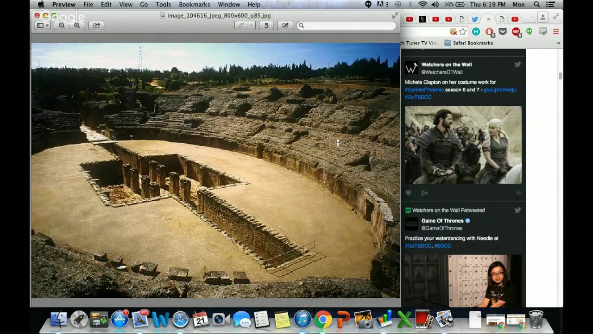
Task: Open Launchpad from the Dock
Action: click(79, 320)
